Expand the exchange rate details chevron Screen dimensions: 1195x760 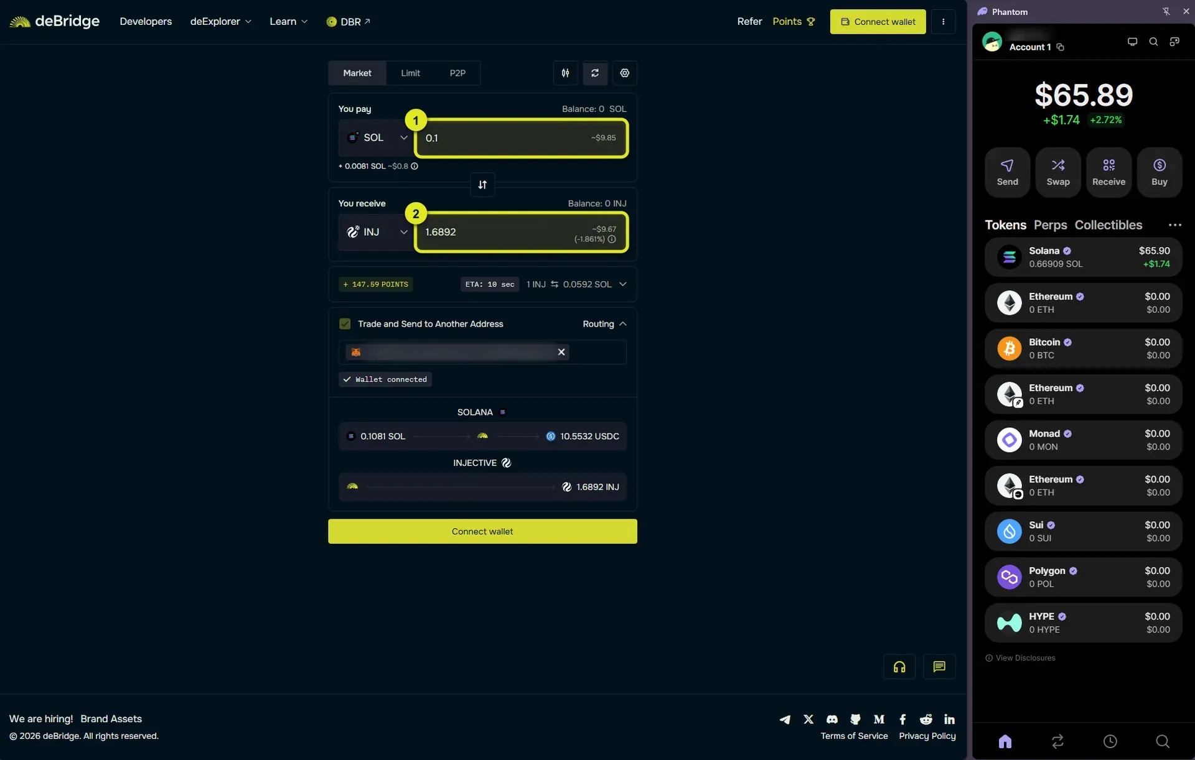click(x=622, y=284)
